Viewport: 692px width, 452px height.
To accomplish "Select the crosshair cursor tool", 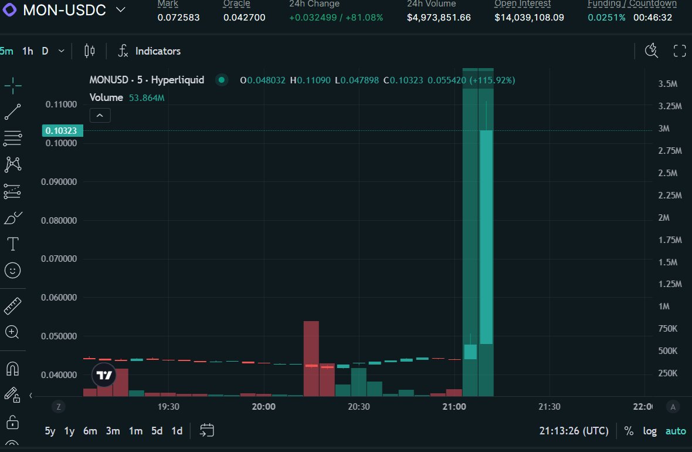I will [x=13, y=85].
